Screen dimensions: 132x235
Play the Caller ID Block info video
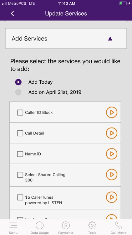click(112, 112)
